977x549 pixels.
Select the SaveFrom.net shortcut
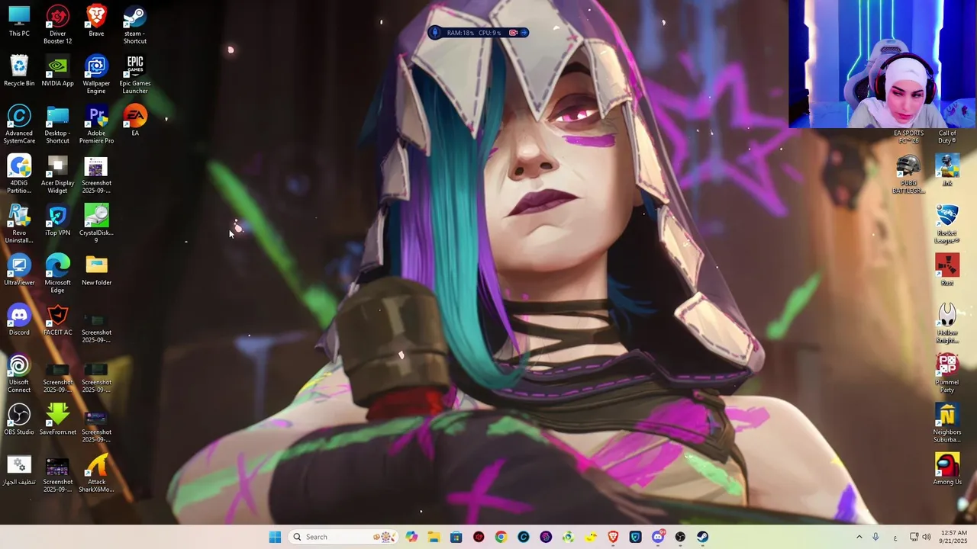(57, 420)
